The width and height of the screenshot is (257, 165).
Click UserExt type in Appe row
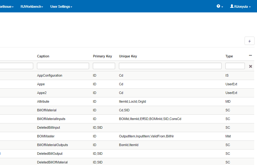tap(231, 84)
